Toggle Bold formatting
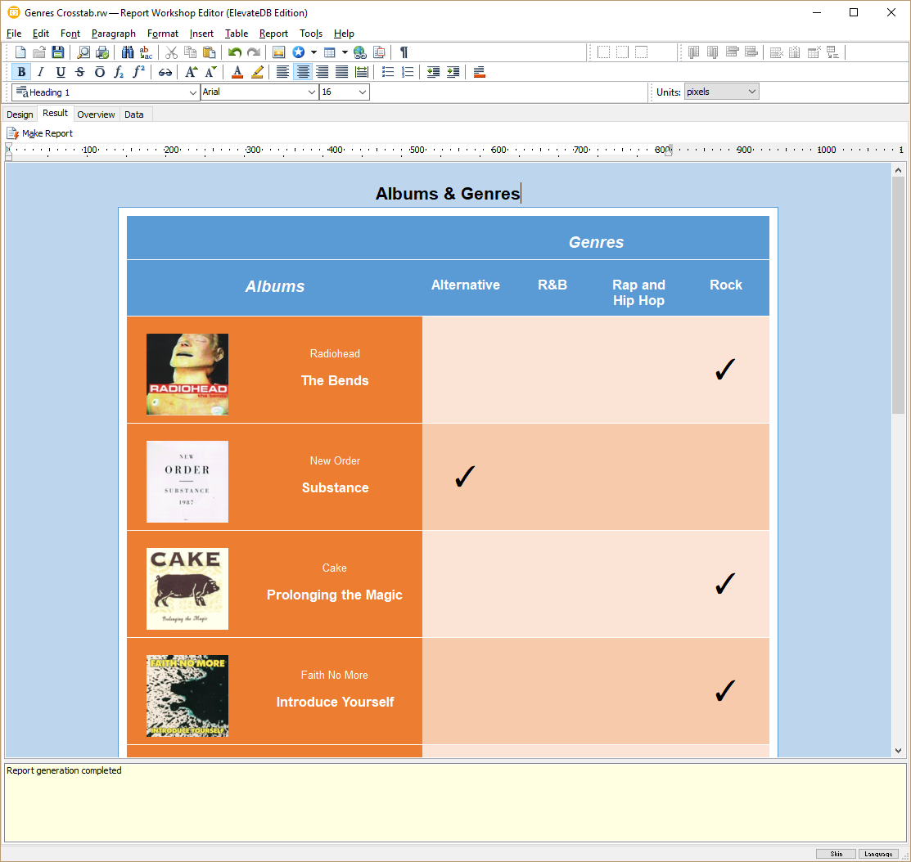The height and width of the screenshot is (862, 911). (21, 72)
